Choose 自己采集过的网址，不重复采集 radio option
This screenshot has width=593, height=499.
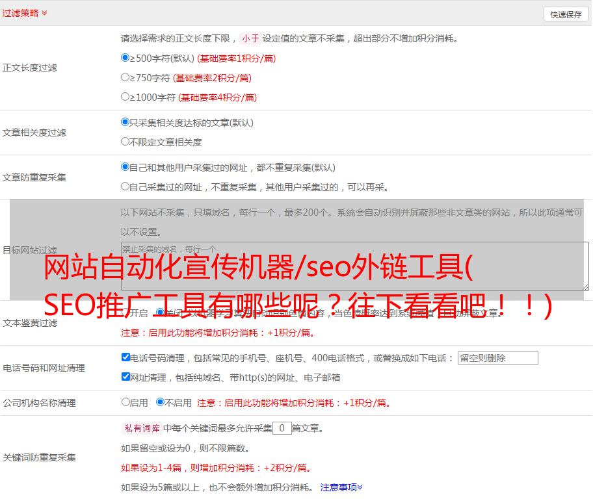(x=125, y=186)
